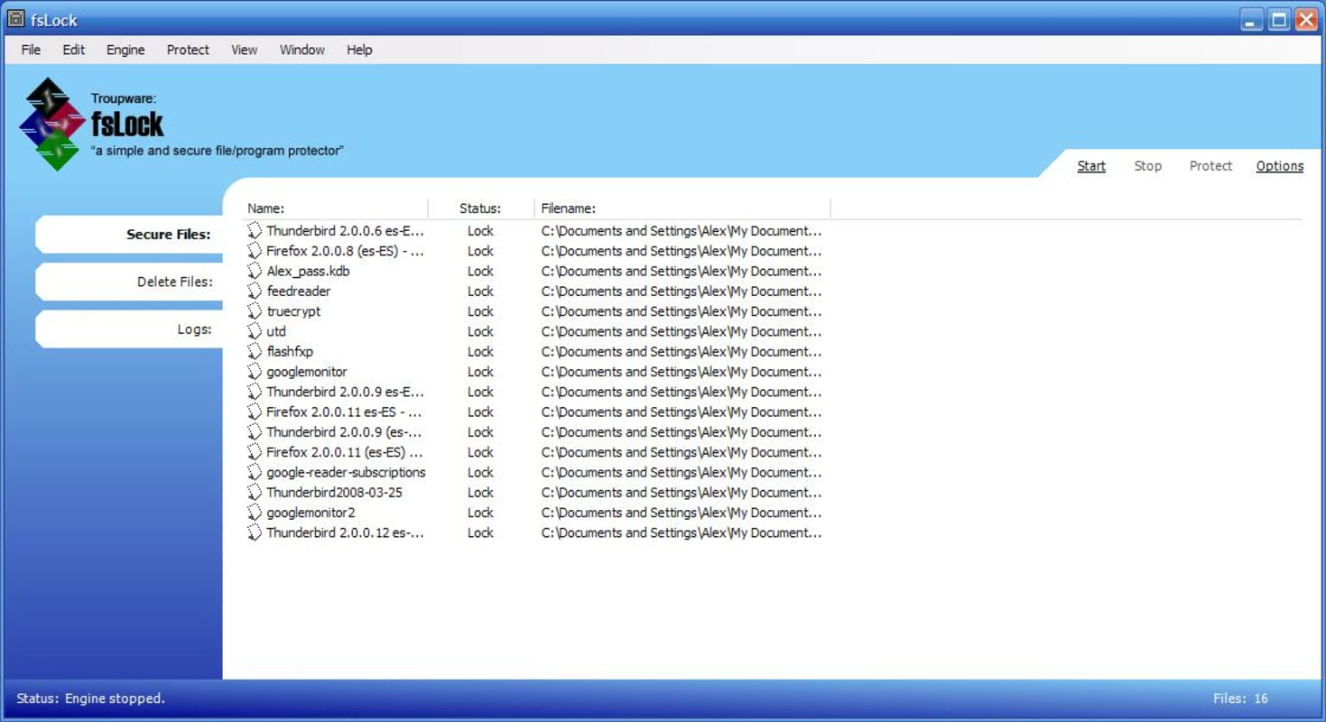Select the Alex_pass.kdb entry
The image size is (1326, 722).
point(308,271)
